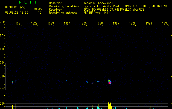Click the Receiver label
The height and width of the screenshot is (109, 172).
coord(56,10)
